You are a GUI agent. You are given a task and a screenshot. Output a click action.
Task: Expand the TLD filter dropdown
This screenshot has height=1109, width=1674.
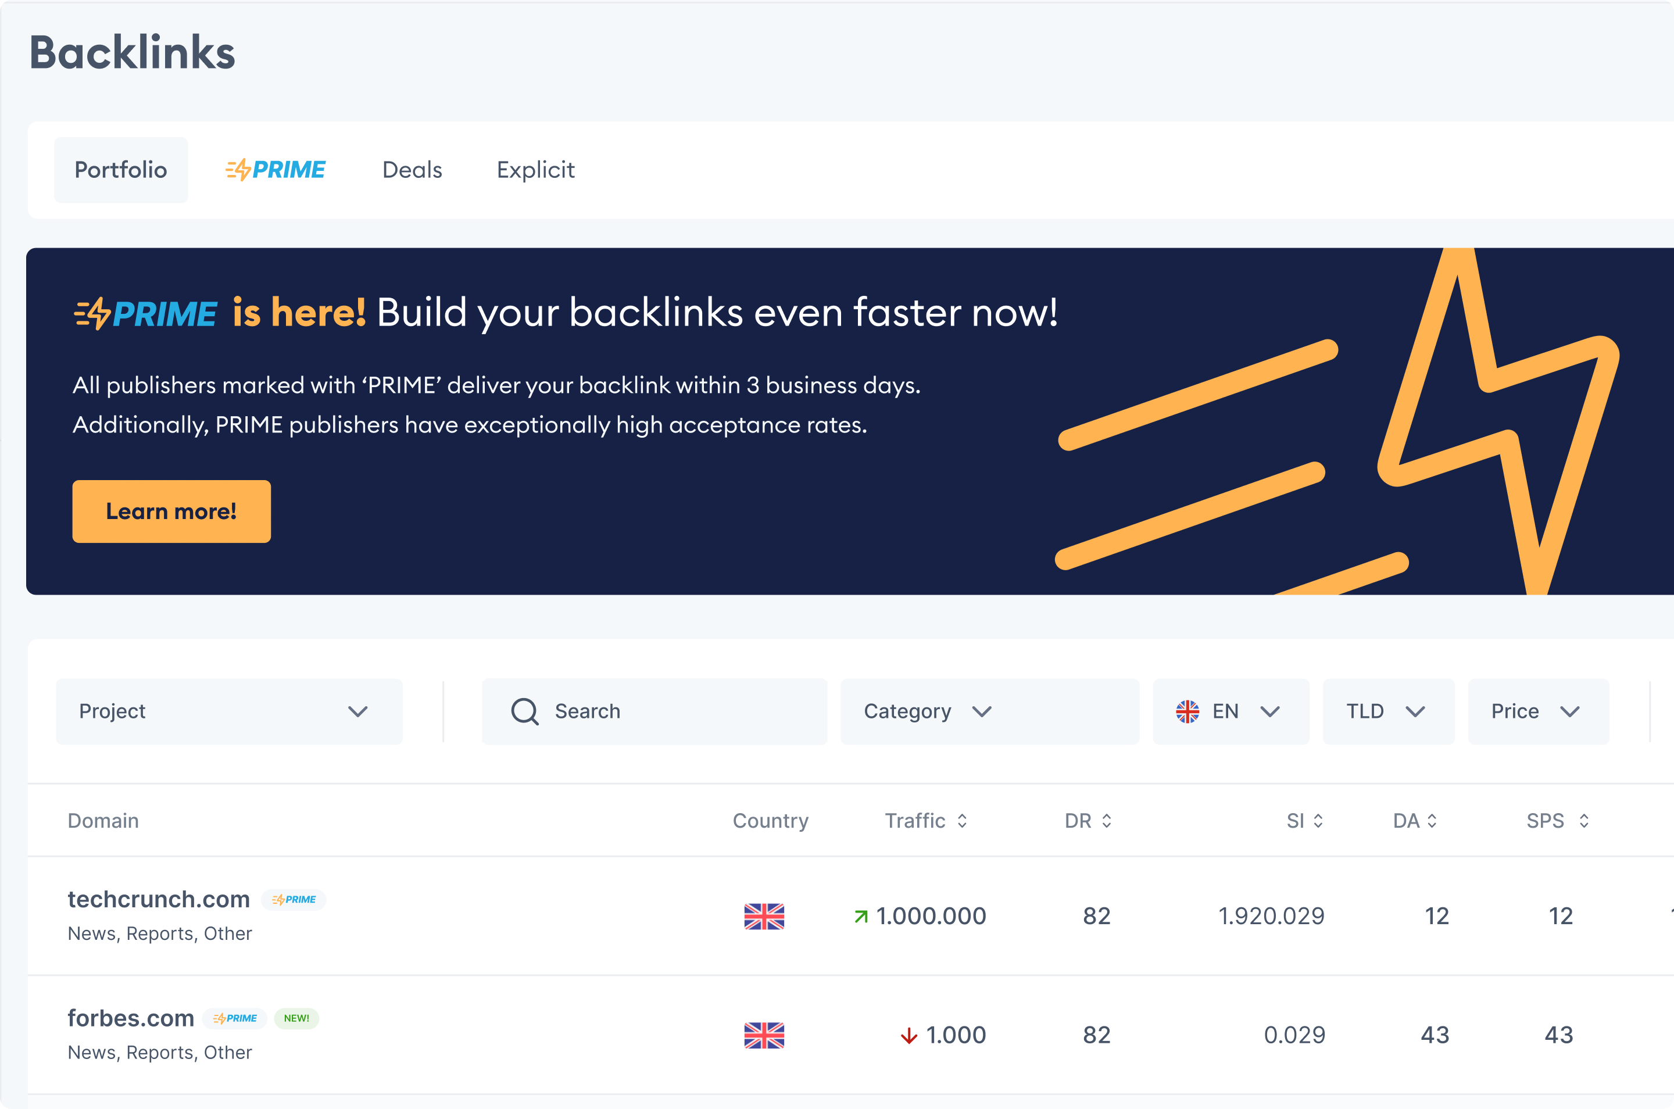coord(1387,711)
